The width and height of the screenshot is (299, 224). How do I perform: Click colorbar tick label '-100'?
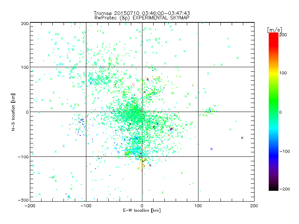pos(285,152)
